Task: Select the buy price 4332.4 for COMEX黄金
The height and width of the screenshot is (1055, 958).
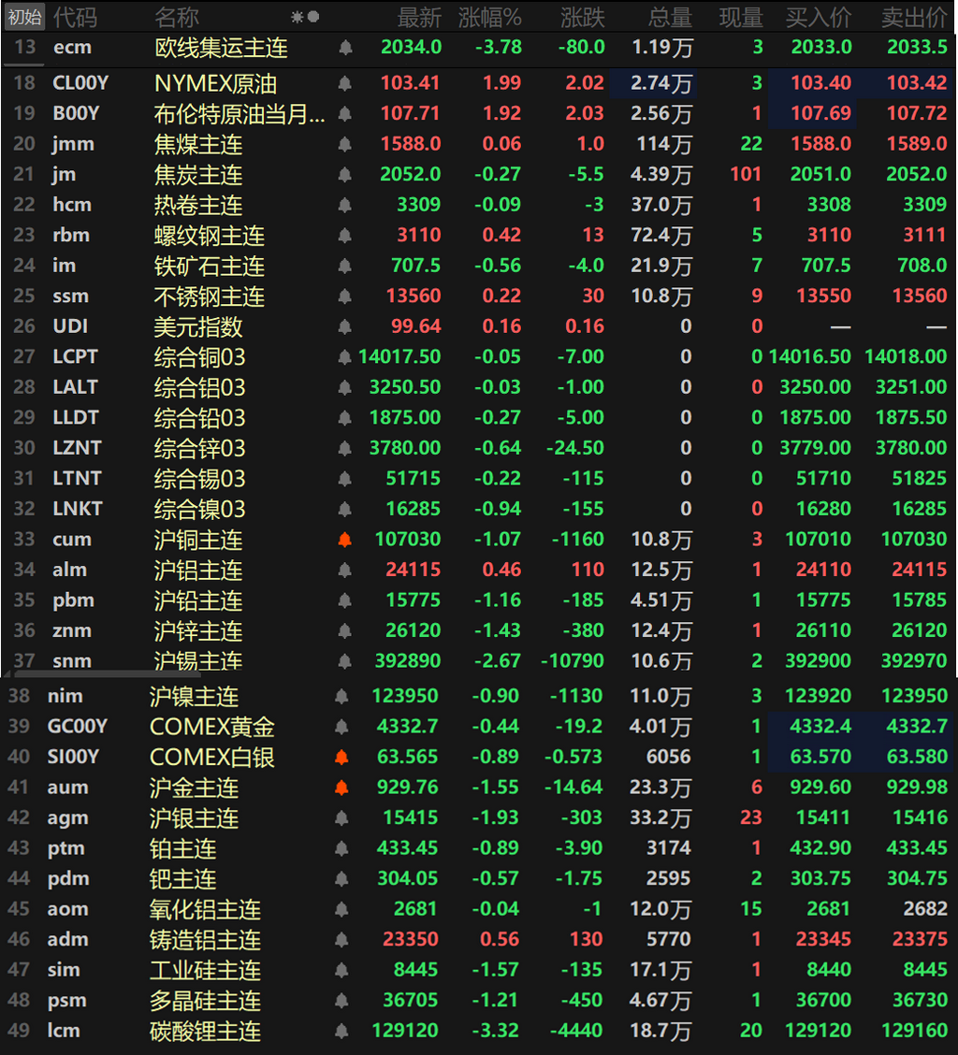Action: coord(820,727)
